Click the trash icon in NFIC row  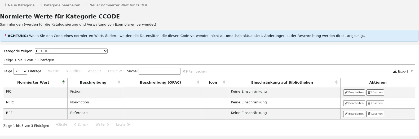pyautogui.click(x=369, y=103)
